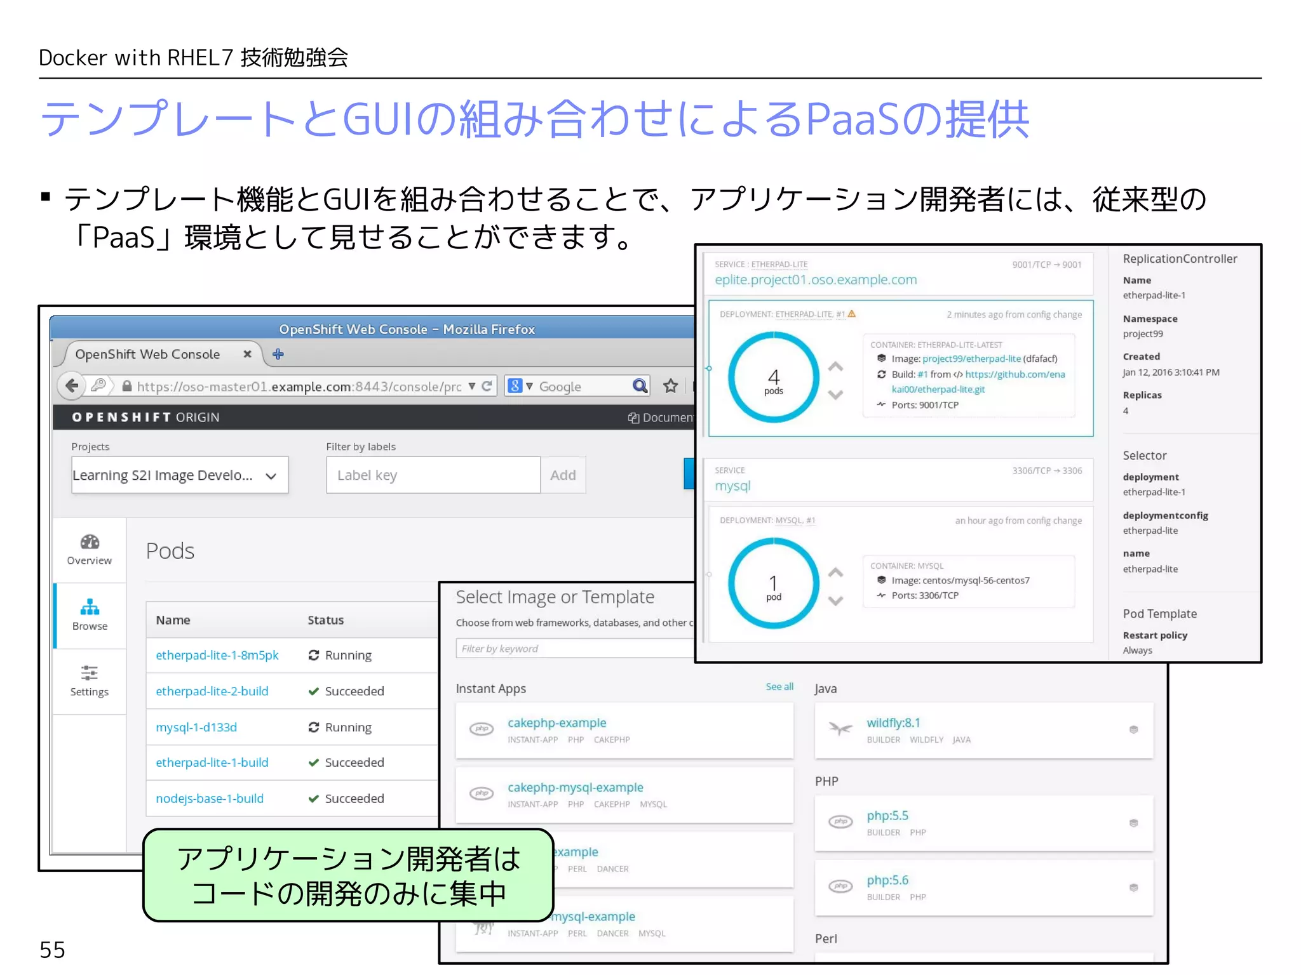
Task: Open the search engine selector dropdown
Action: [x=520, y=386]
